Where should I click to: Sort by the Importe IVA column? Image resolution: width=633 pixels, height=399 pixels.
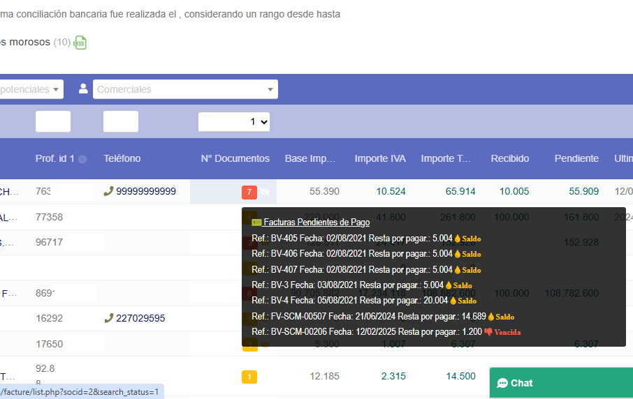[380, 159]
